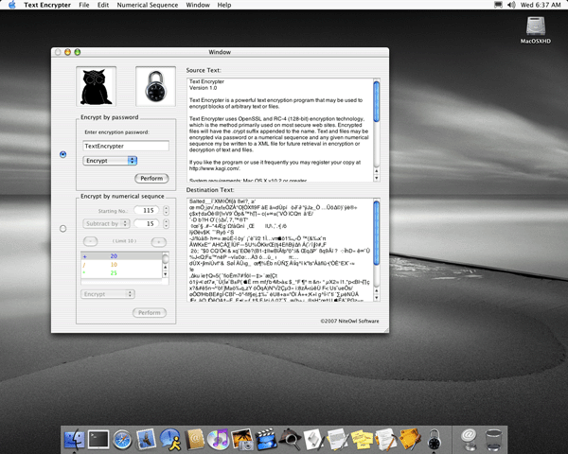This screenshot has width=568, height=454.
Task: Click the Starting No. field showing 115
Action: (147, 210)
